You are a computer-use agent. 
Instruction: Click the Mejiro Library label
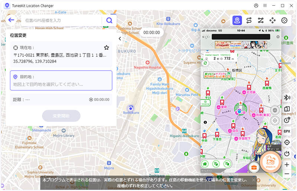pos(63,136)
